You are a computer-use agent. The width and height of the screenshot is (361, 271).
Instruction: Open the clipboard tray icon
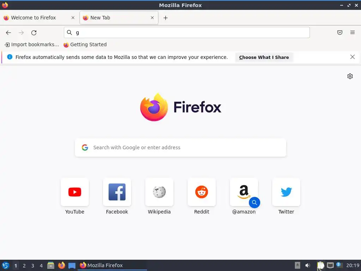pos(321,265)
